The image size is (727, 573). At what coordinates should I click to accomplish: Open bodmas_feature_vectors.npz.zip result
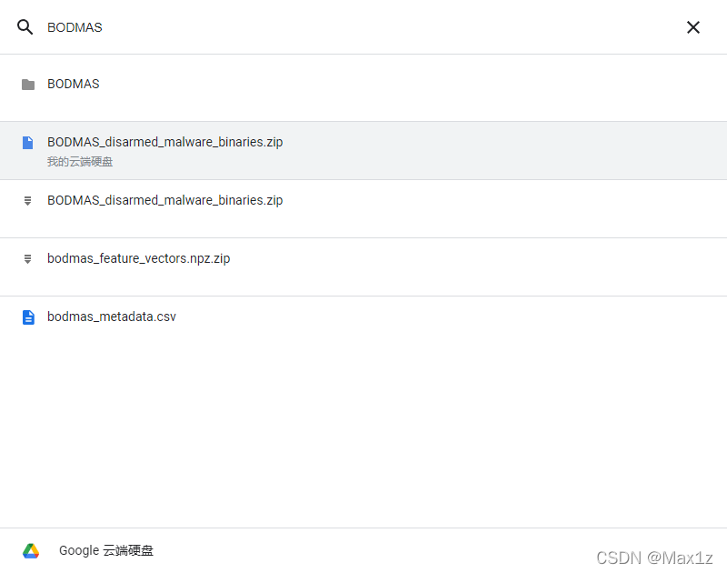pyautogui.click(x=363, y=266)
